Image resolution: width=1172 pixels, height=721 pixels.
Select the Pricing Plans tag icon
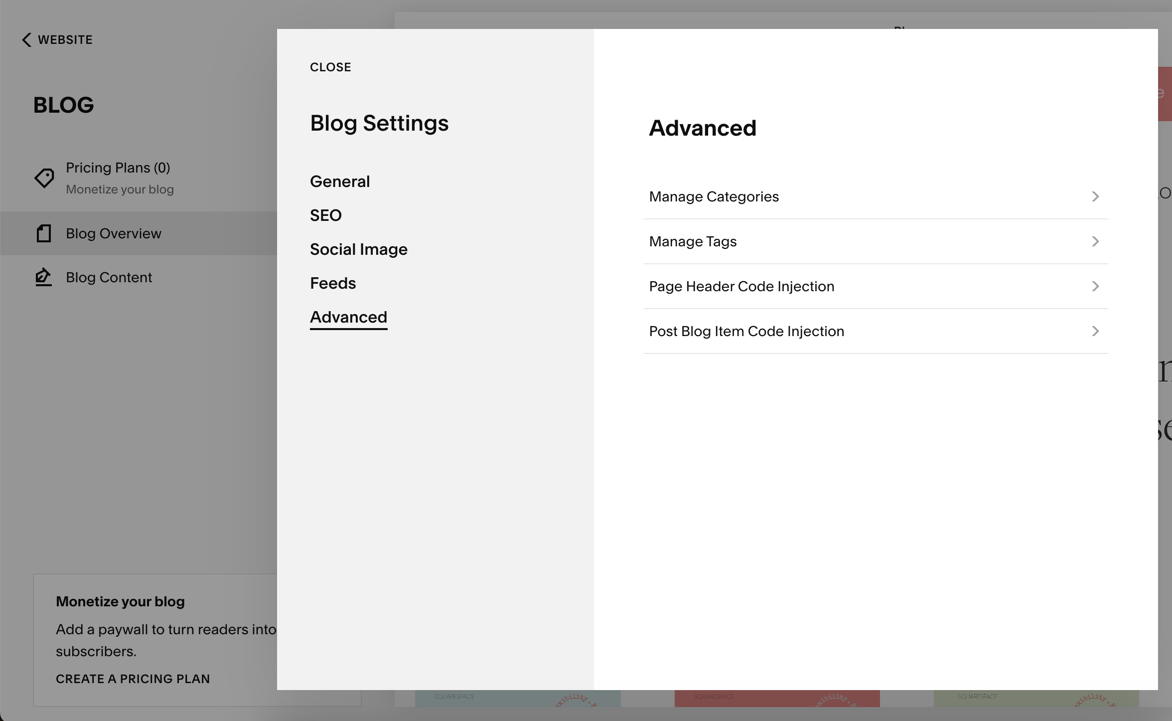(x=44, y=178)
